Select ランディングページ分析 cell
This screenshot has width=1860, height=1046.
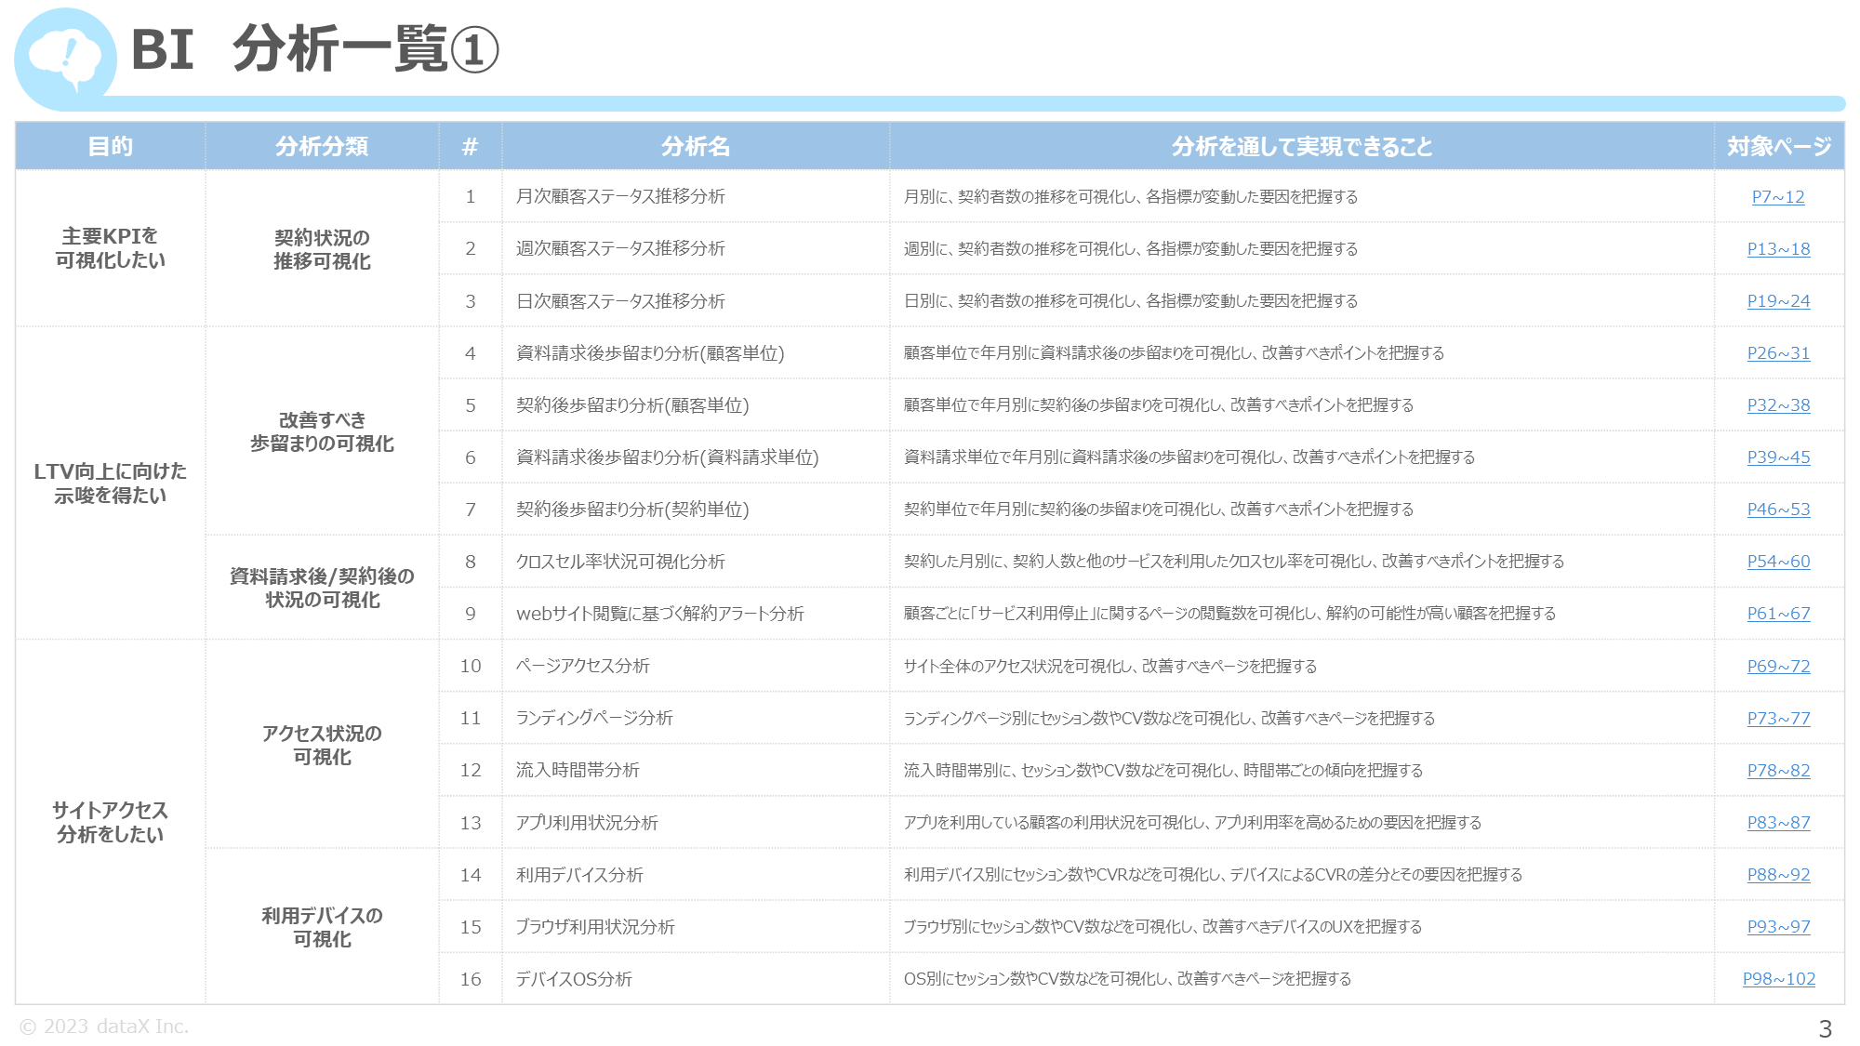point(696,718)
